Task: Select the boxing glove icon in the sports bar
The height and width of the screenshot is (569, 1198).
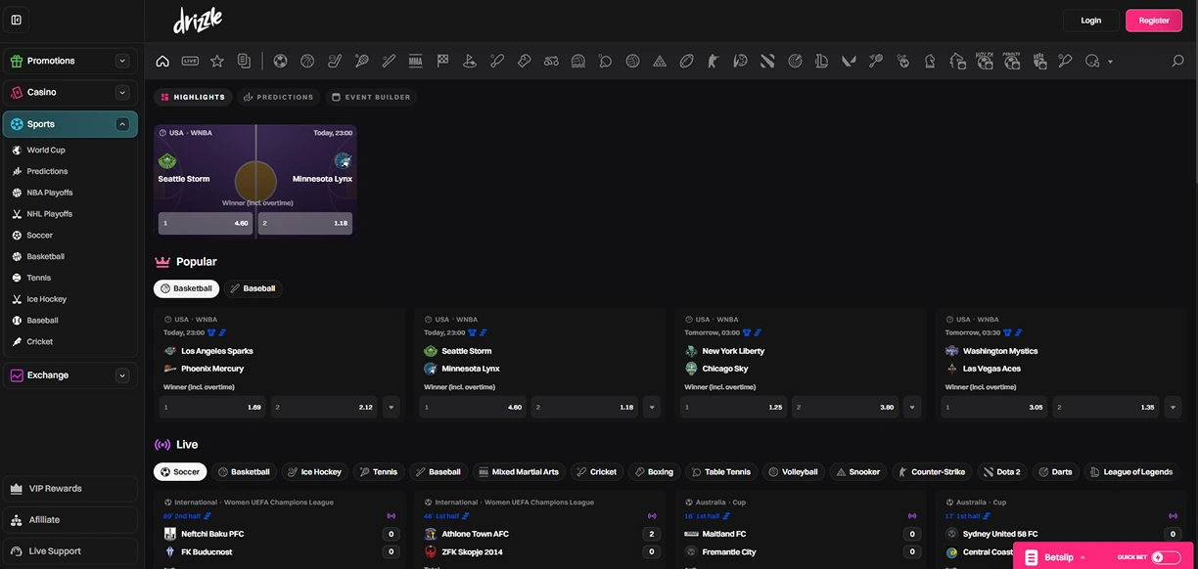Action: click(524, 61)
